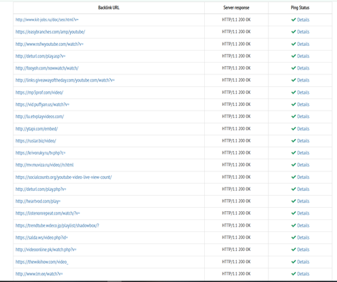This screenshot has height=282, width=337.
Task: Open the salda.ws video.php link
Action: click(42, 237)
